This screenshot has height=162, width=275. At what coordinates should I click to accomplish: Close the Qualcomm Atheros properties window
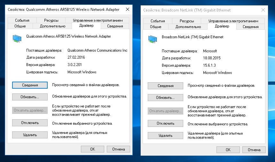(x=128, y=9)
